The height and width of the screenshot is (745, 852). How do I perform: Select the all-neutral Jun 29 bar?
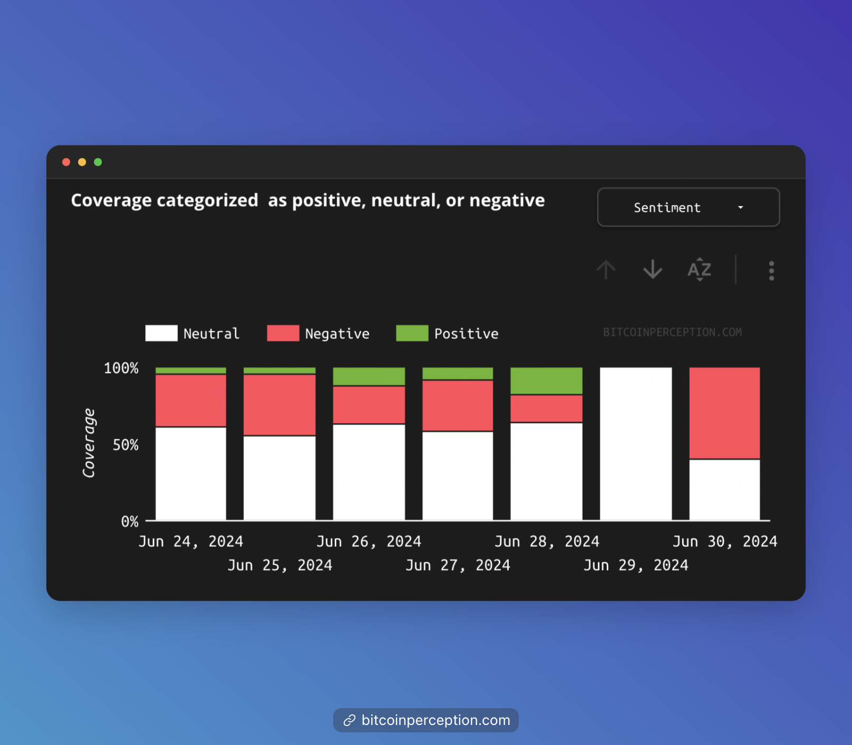pos(636,444)
